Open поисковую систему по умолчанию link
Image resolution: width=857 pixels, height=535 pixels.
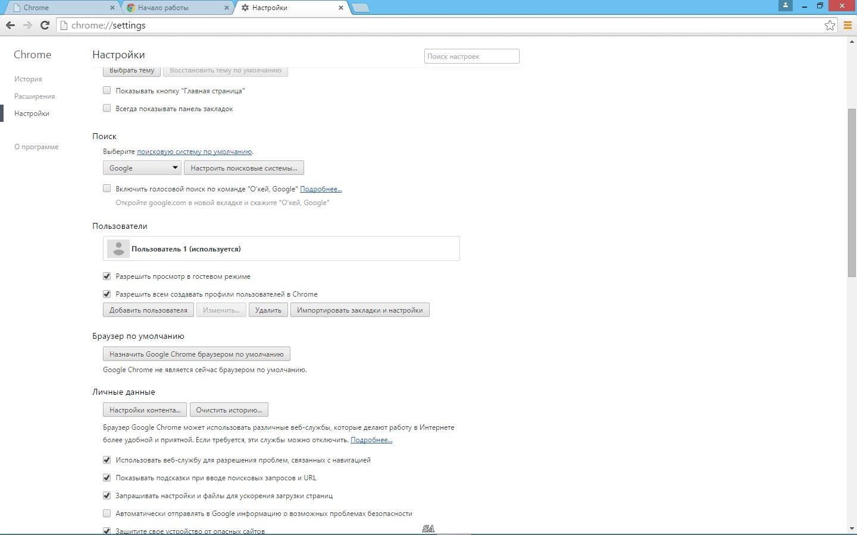click(x=195, y=152)
